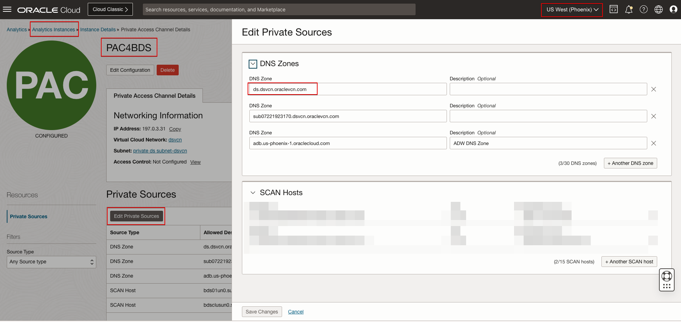Open the notifications bell
The image size is (681, 322).
pyautogui.click(x=629, y=10)
